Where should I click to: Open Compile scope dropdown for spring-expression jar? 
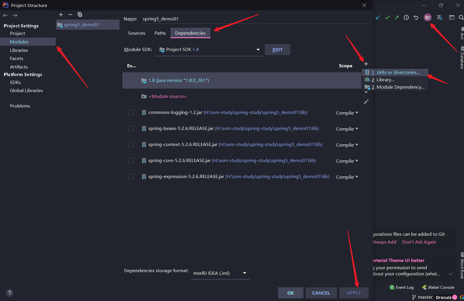pos(347,177)
